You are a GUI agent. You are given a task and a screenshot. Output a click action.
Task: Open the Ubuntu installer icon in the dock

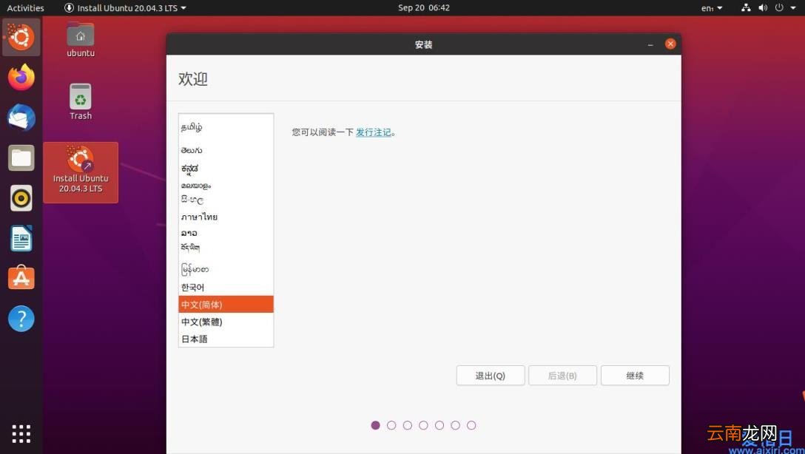click(x=21, y=38)
